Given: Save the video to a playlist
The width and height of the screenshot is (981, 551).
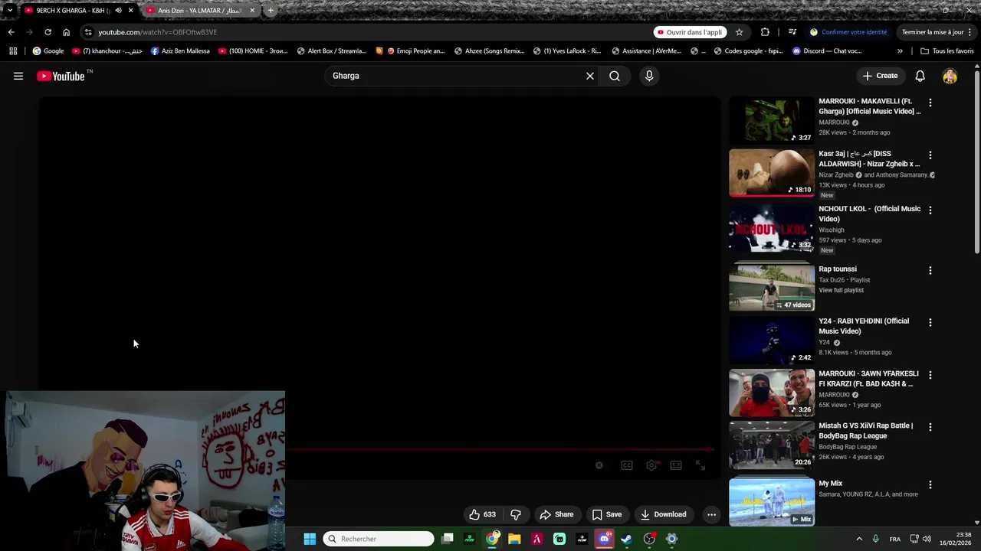Looking at the screenshot, I should pos(607,514).
